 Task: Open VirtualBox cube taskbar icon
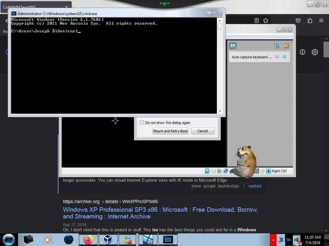click(x=108, y=240)
